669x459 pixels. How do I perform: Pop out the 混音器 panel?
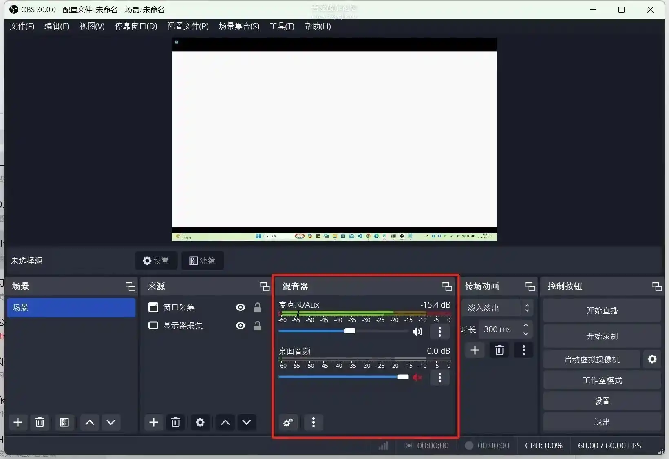(x=447, y=286)
